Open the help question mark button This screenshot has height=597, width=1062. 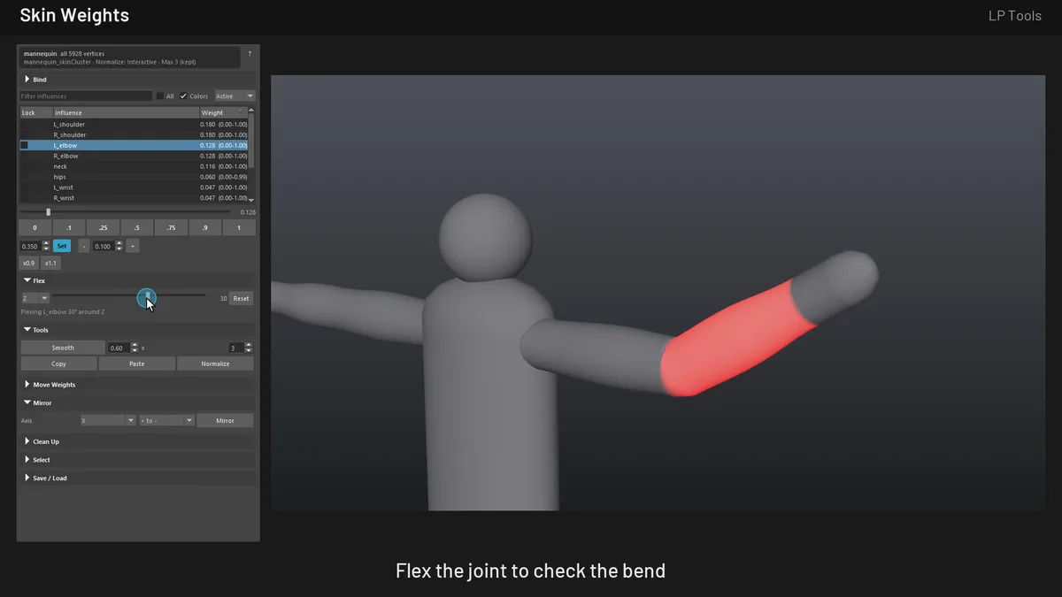point(250,54)
